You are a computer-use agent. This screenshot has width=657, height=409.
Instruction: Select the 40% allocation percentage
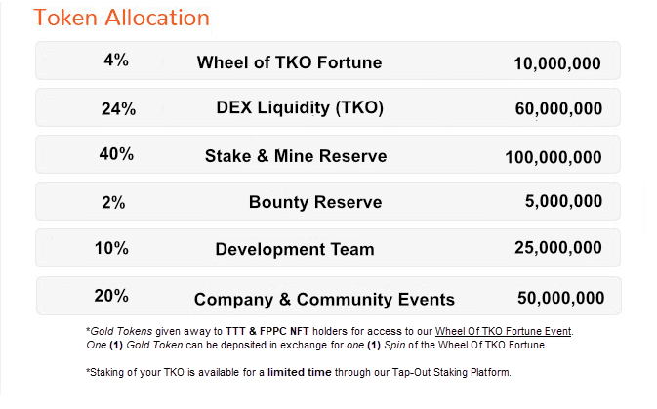point(116,154)
